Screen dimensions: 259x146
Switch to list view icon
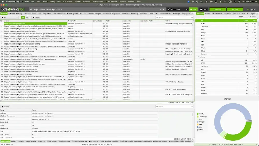(x=23, y=17)
